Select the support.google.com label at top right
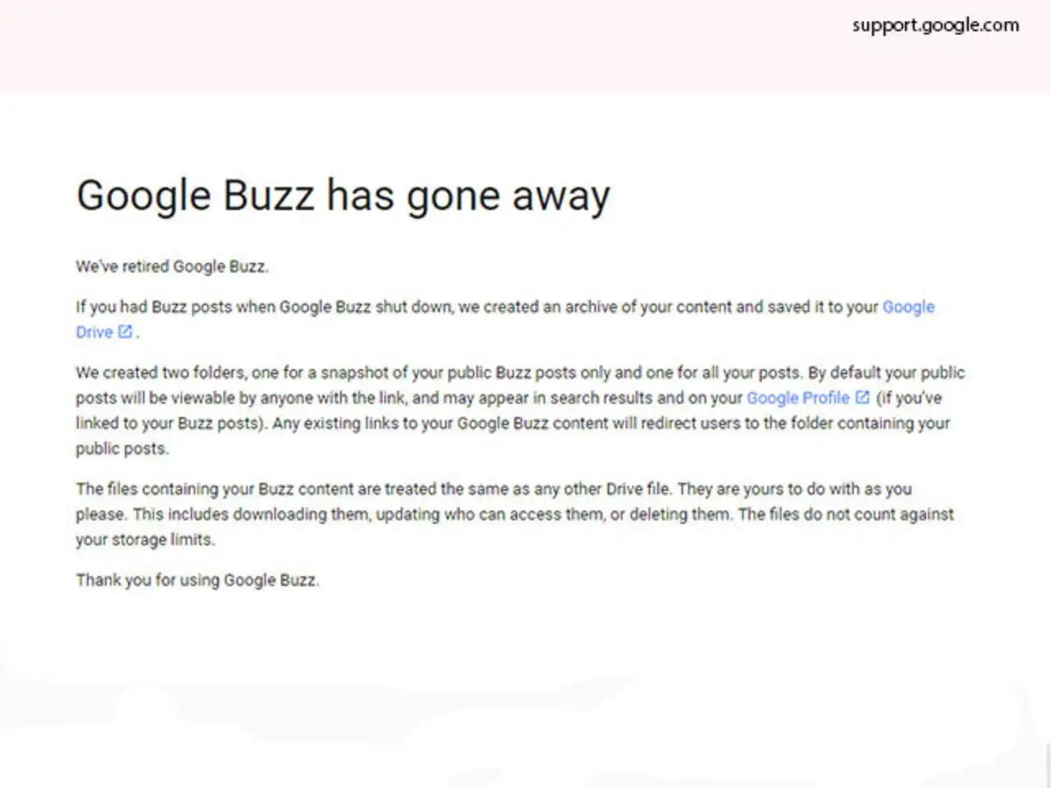Image resolution: width=1051 pixels, height=788 pixels. pyautogui.click(x=935, y=25)
